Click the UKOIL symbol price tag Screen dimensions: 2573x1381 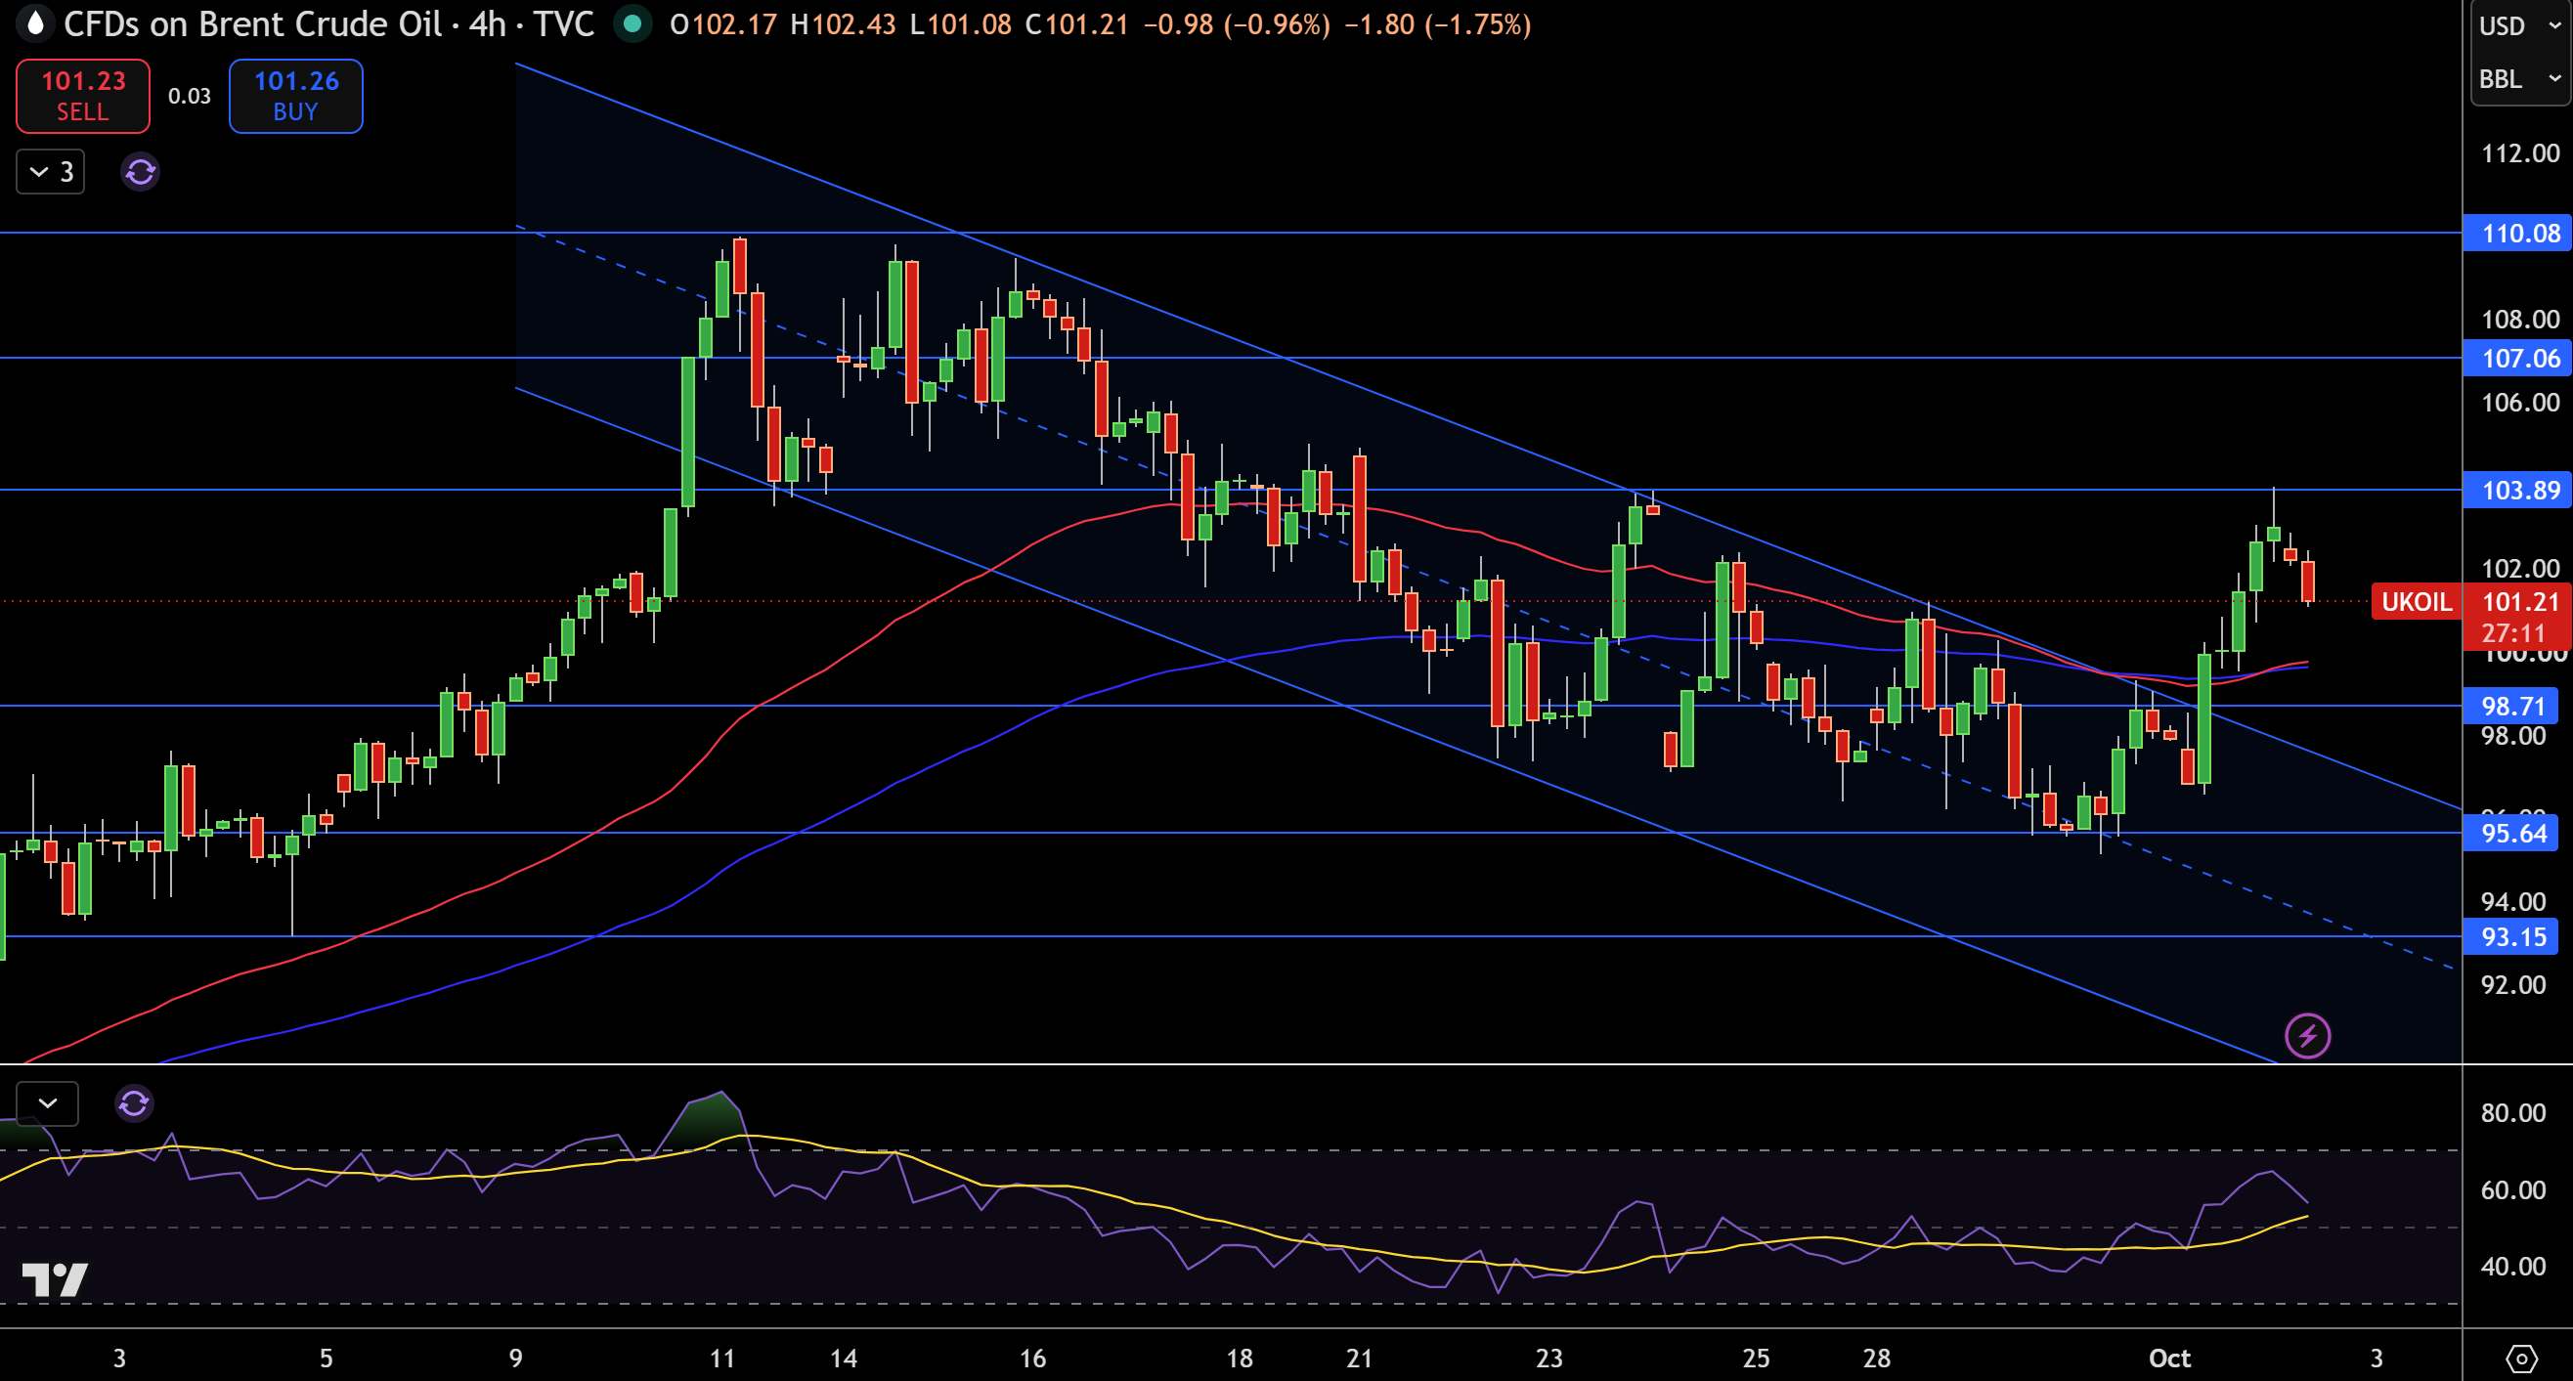point(2417,602)
